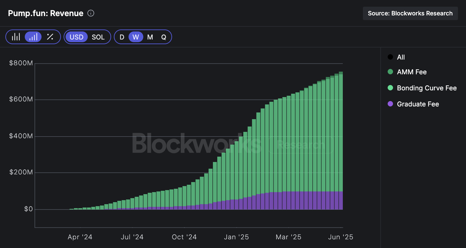Click the dark green AMM Fee dot
Screen dimensions: 466x248
coord(390,72)
